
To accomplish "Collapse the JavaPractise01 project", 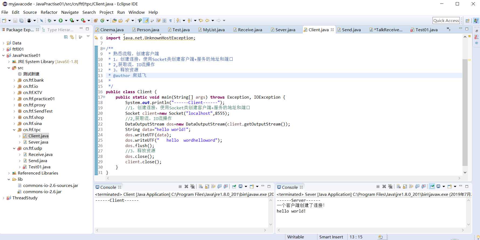I will pyautogui.click(x=3, y=55).
